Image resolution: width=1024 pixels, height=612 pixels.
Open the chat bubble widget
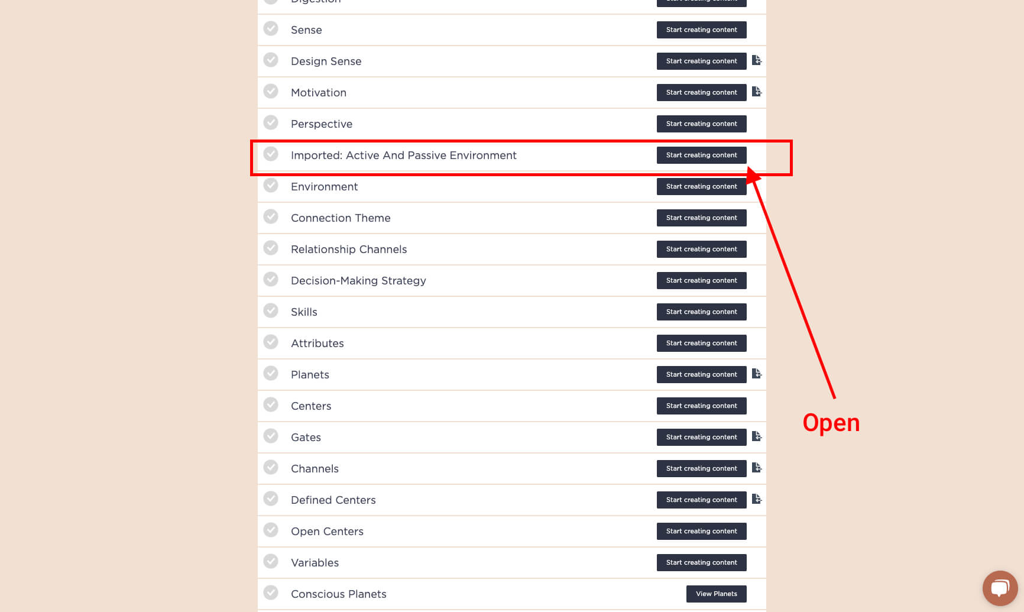point(1000,588)
